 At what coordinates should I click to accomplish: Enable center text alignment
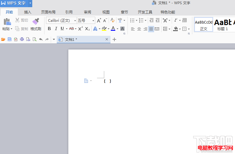(x=139, y=29)
